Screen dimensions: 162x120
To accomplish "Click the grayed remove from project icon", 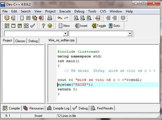I will (x=114, y=18).
